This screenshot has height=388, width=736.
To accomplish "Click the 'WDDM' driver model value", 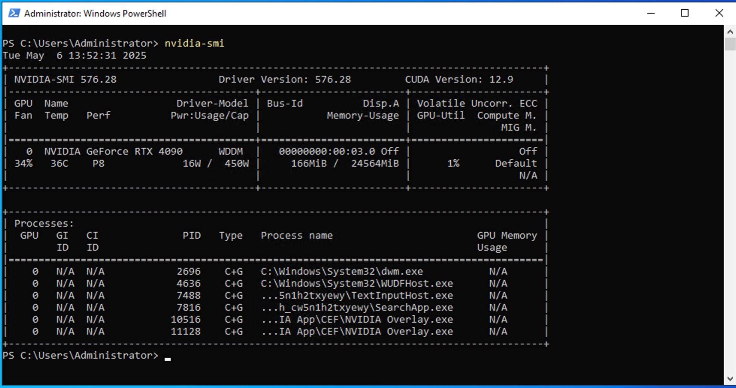I will click(x=231, y=152).
